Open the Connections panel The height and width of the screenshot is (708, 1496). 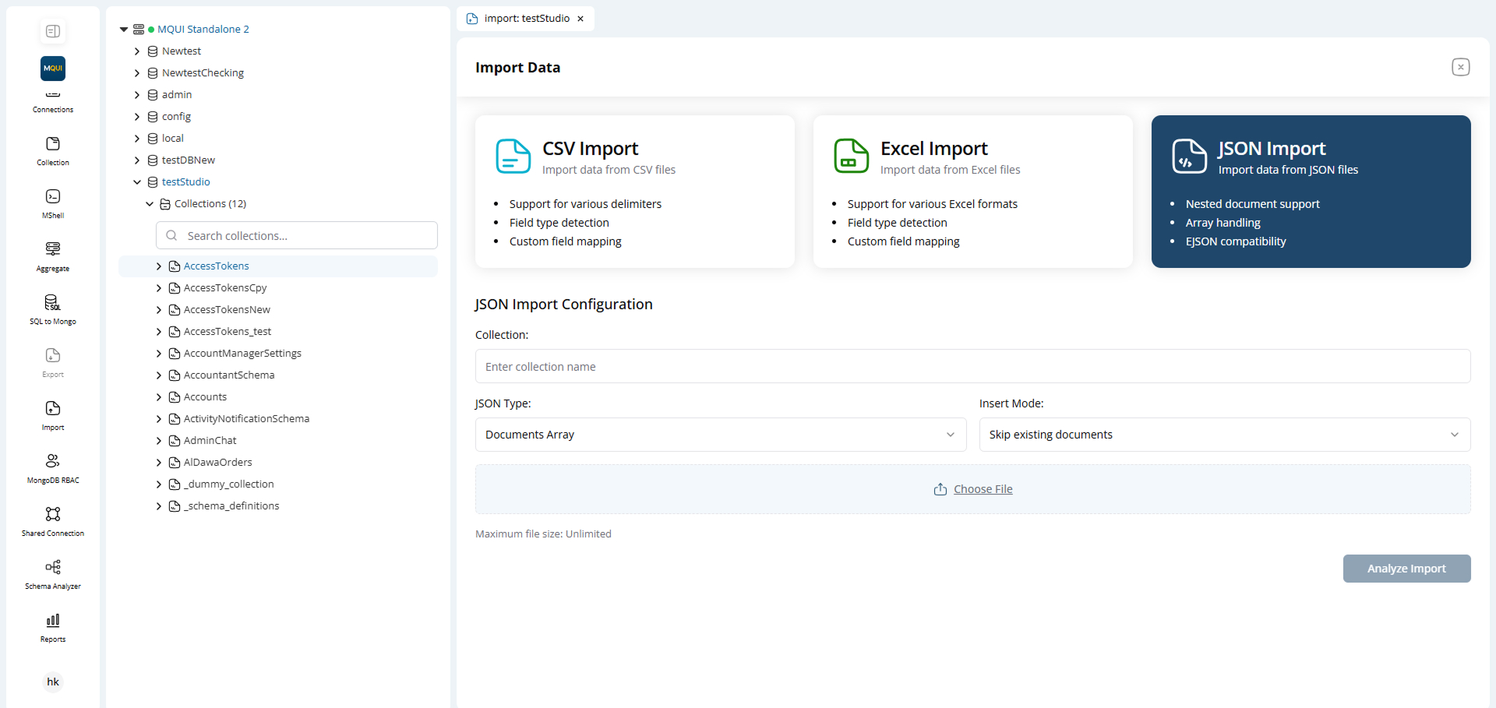[52, 97]
